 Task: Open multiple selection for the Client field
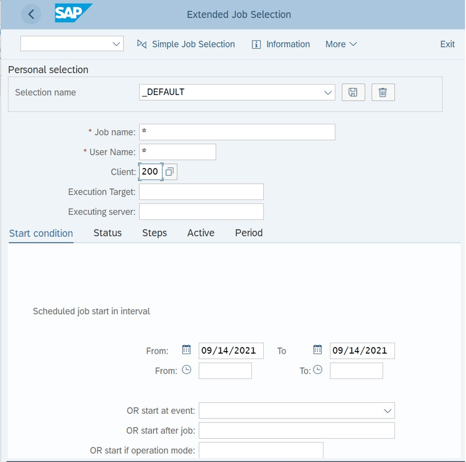[x=169, y=171]
